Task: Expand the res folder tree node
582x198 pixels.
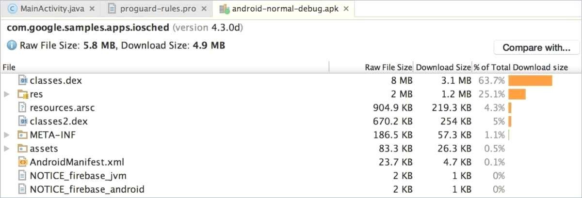Action: coord(7,94)
